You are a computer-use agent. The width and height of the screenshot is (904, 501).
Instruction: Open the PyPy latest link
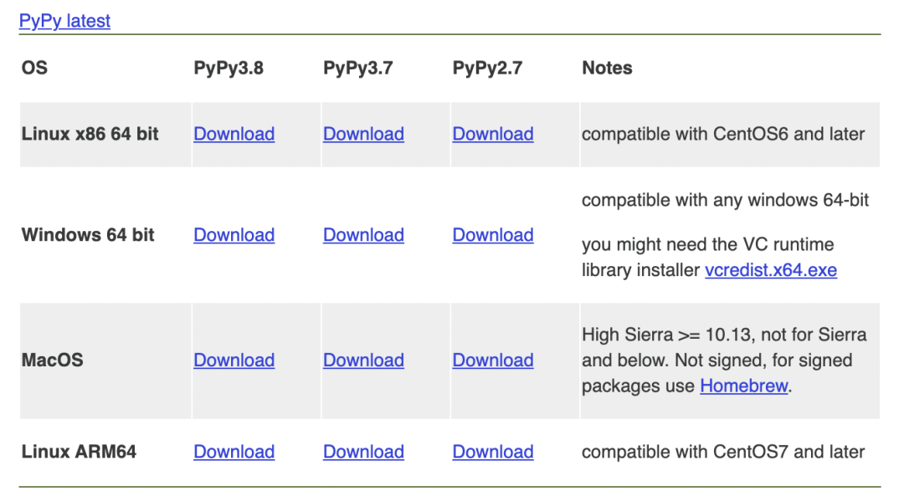tap(64, 21)
